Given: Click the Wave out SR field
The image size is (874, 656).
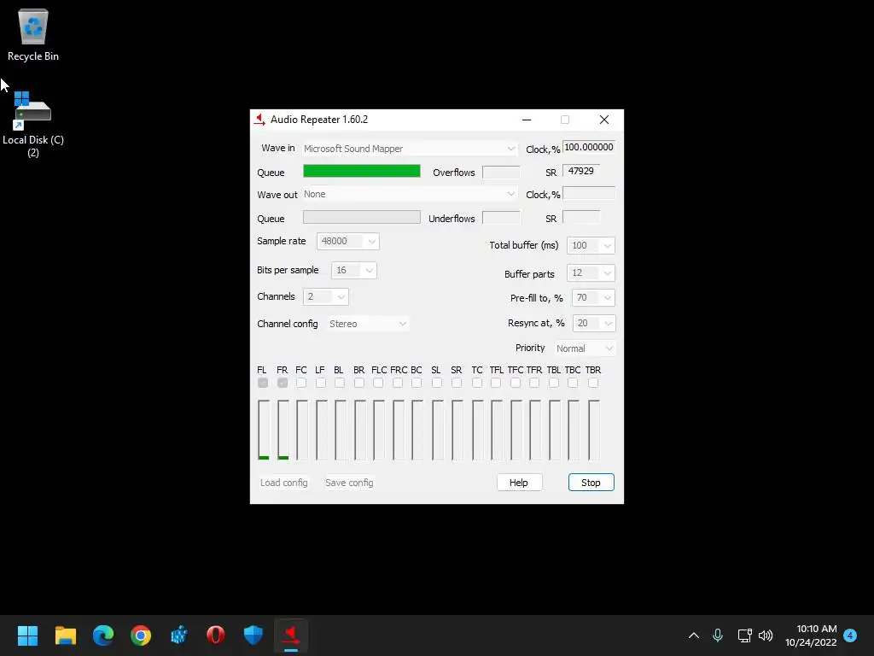Looking at the screenshot, I should pyautogui.click(x=581, y=217).
